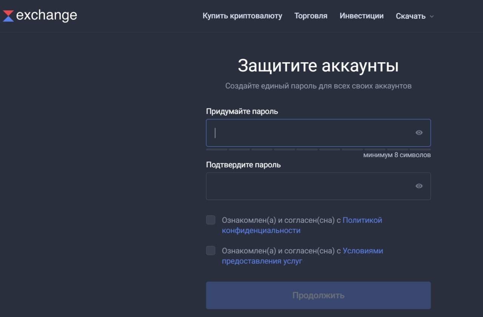483x317 pixels.
Task: Show password in Подтвердите пароль field
Action: pos(419,186)
